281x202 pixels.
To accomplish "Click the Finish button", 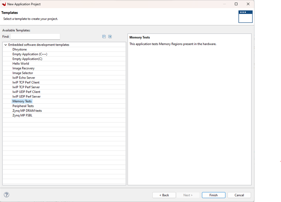I will point(214,195).
